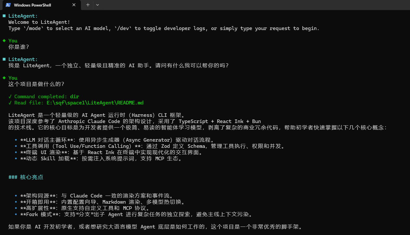The height and width of the screenshot is (235, 410).
Task: Click the first "You" label
Action: point(13,41)
